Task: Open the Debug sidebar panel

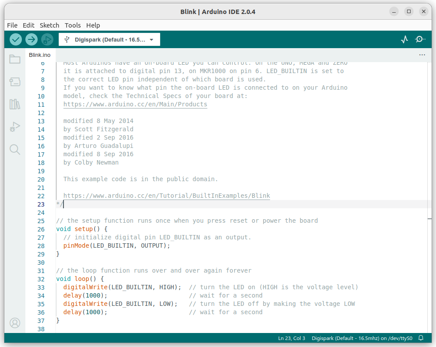Action: coord(15,127)
